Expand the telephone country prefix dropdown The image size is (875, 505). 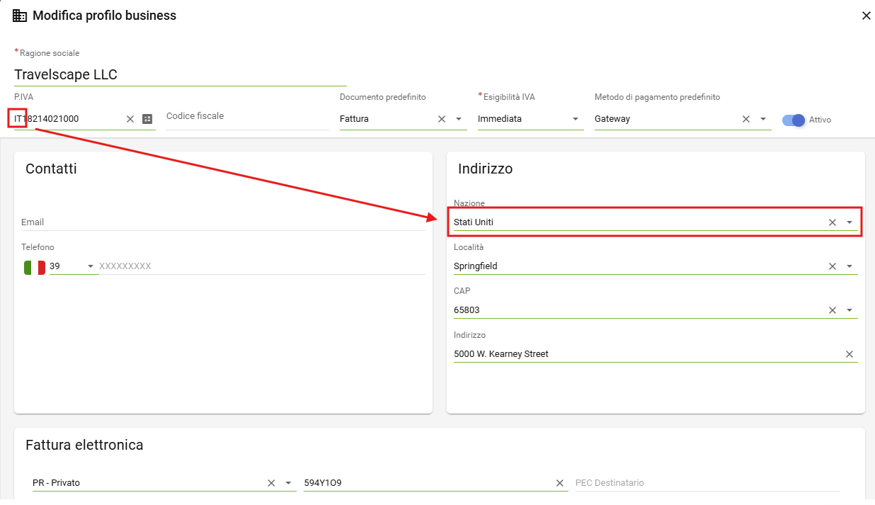[x=91, y=266]
